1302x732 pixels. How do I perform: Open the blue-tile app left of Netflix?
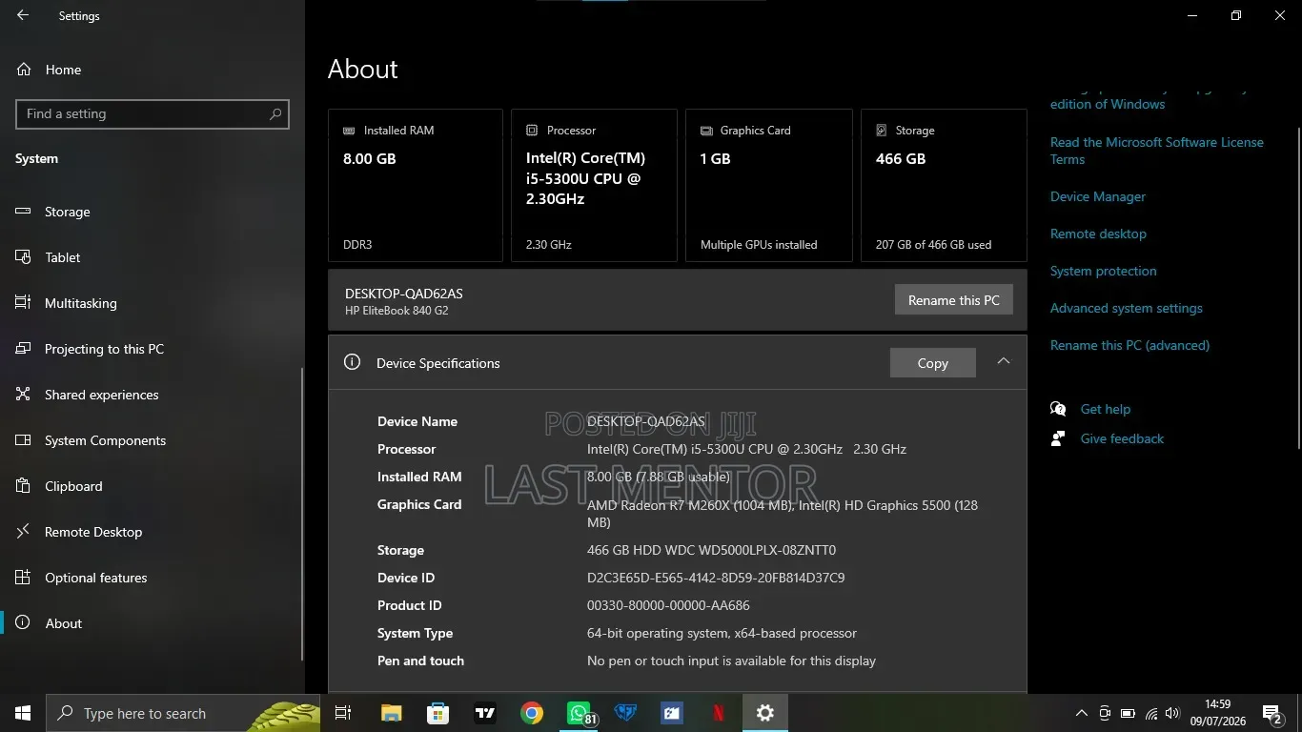click(672, 713)
